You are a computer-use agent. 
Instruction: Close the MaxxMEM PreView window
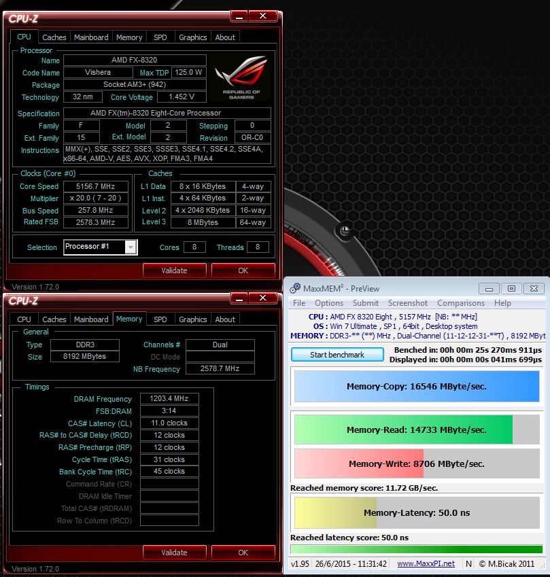pos(534,289)
